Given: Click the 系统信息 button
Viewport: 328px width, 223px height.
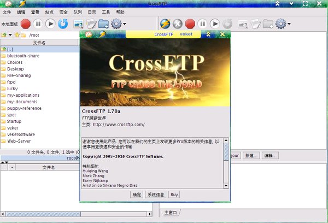Looking at the screenshot, I should (156, 195).
